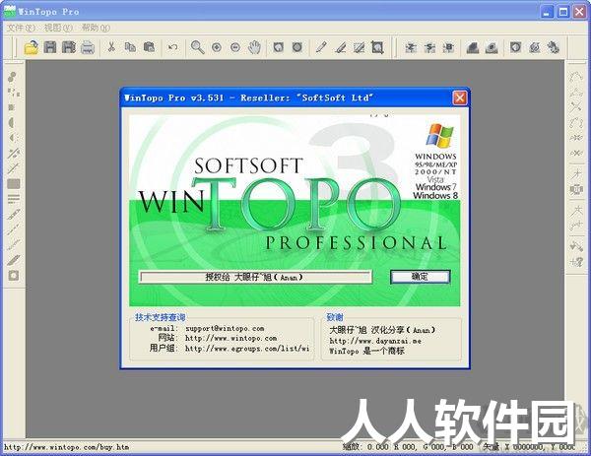Click the clipboard Paste icon
This screenshot has height=456, width=591.
(x=150, y=47)
